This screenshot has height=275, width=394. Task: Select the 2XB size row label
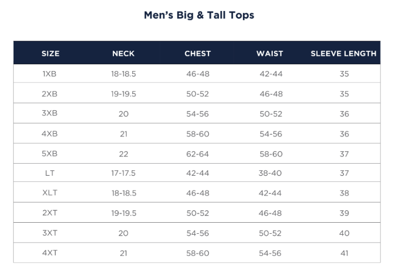point(50,94)
